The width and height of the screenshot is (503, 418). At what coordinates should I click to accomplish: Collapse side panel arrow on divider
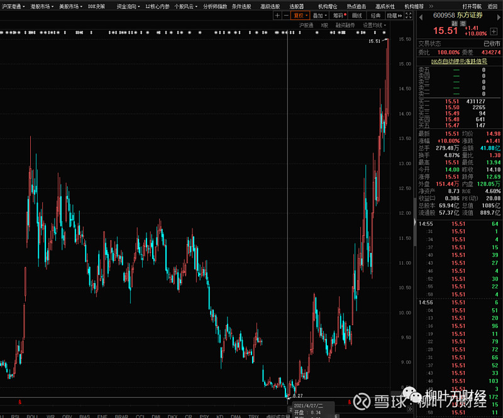[415, 222]
